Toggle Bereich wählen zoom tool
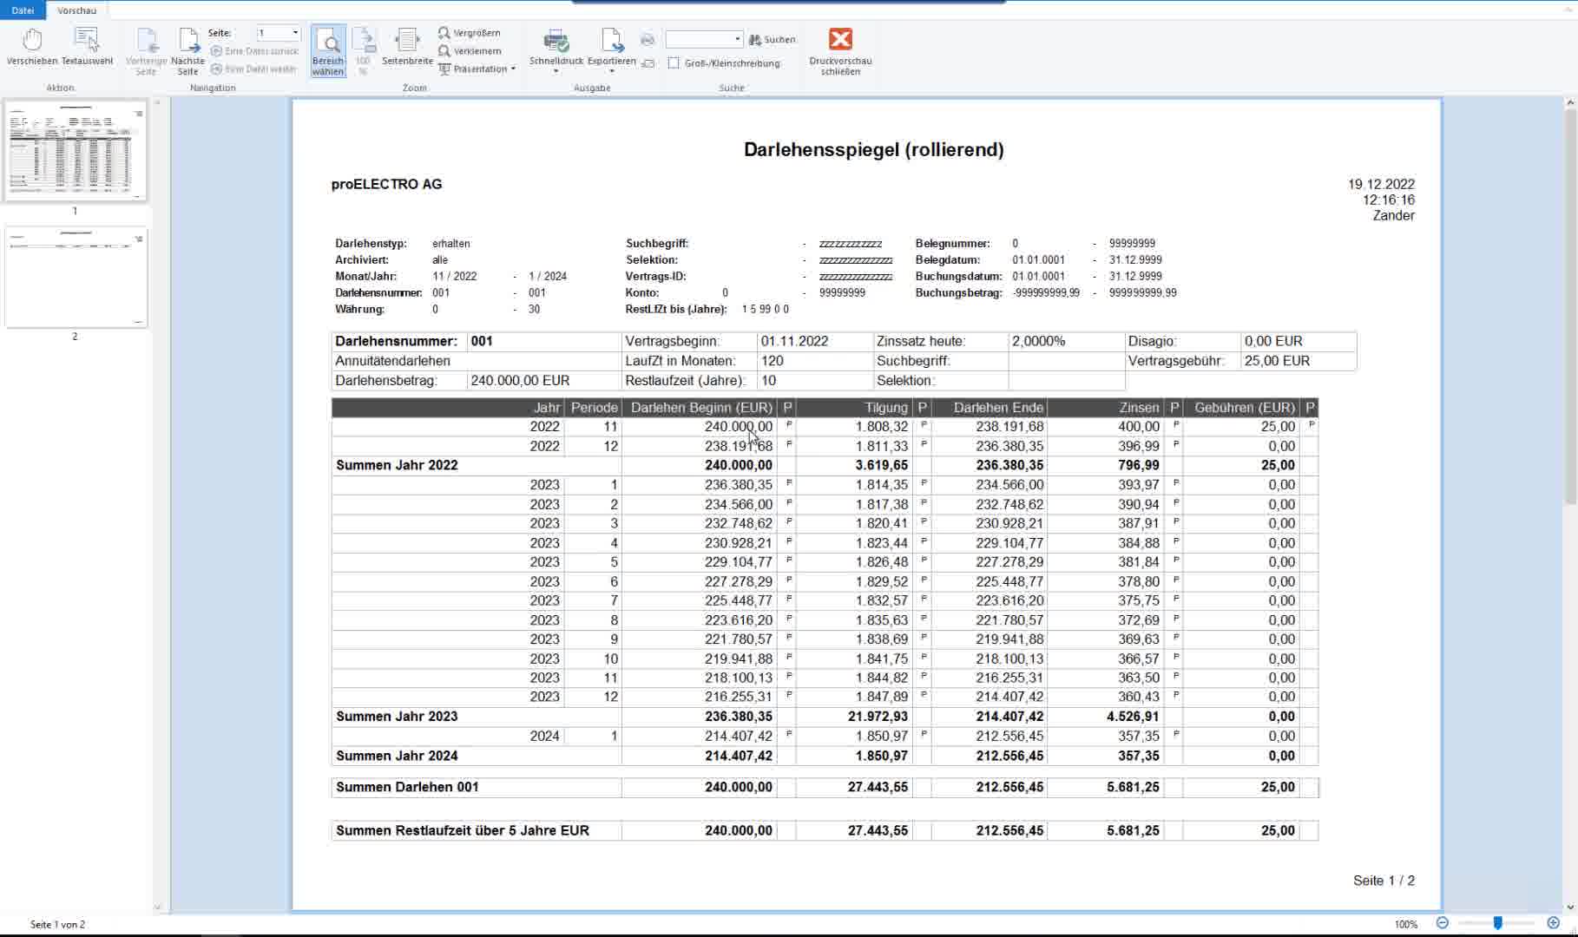The height and width of the screenshot is (937, 1578). tap(328, 51)
